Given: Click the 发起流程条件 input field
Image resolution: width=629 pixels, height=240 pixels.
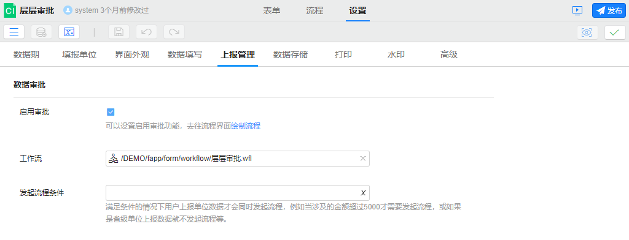Looking at the screenshot, I should 238,193.
